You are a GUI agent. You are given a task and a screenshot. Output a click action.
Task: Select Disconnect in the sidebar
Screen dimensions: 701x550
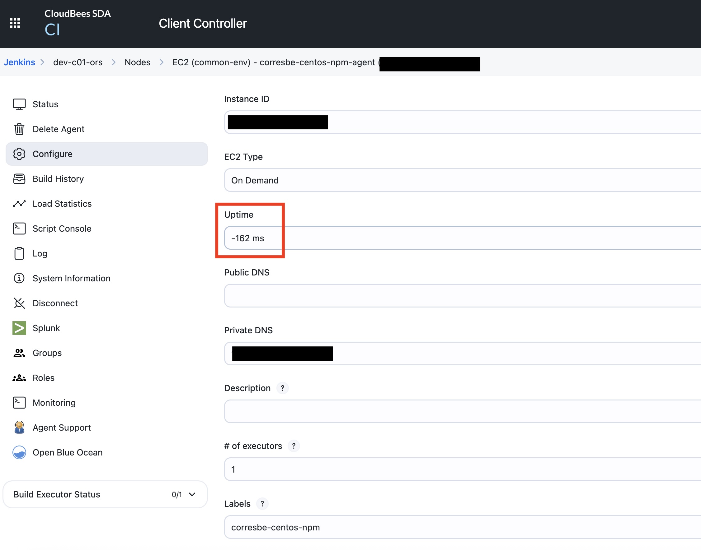106,303
